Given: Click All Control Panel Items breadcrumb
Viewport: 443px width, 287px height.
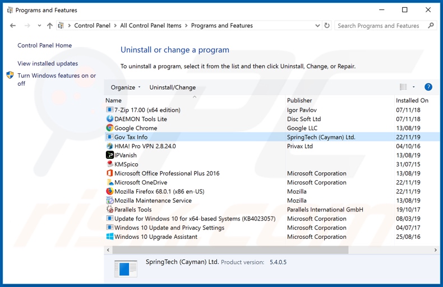Looking at the screenshot, I should pos(151,26).
